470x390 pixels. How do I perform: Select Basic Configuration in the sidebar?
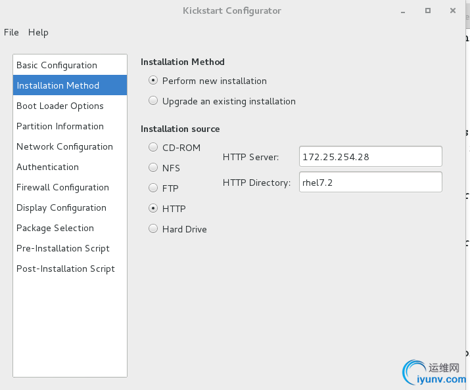point(57,65)
